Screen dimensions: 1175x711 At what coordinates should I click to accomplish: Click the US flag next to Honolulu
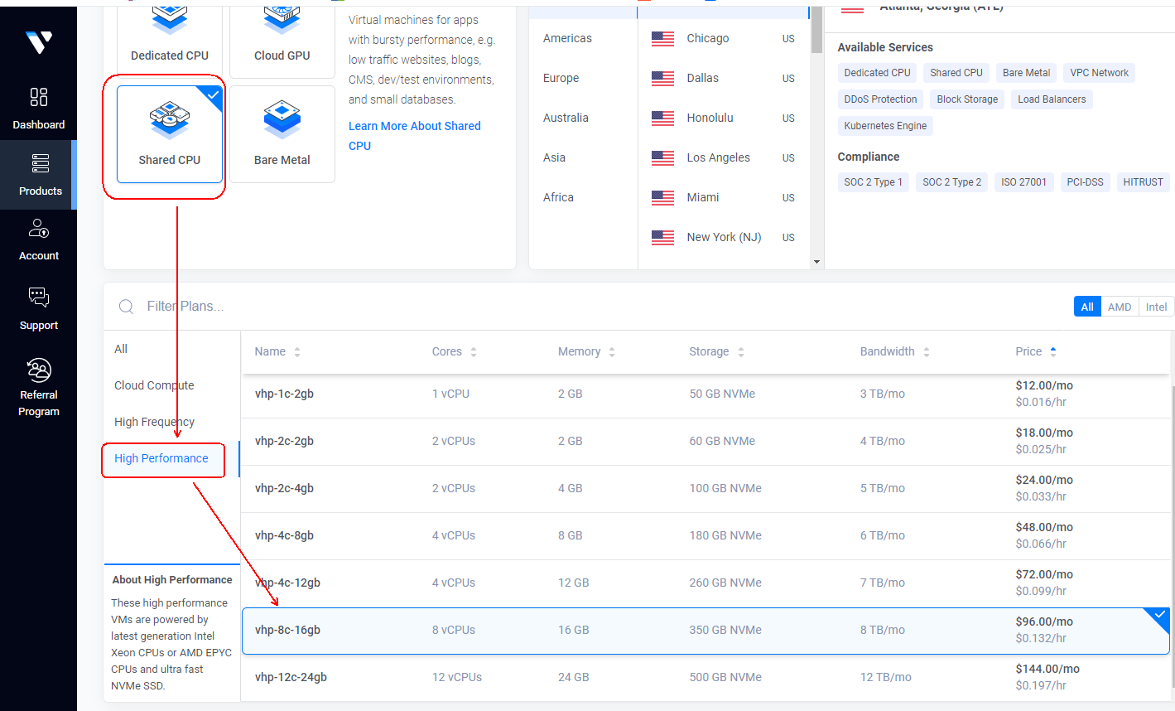[662, 118]
